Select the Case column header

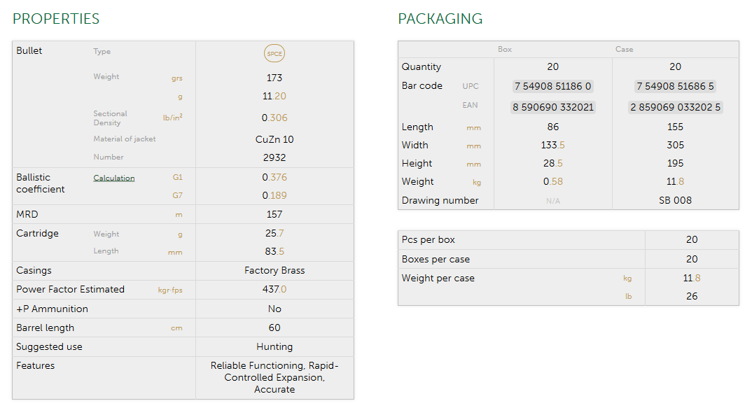(624, 50)
